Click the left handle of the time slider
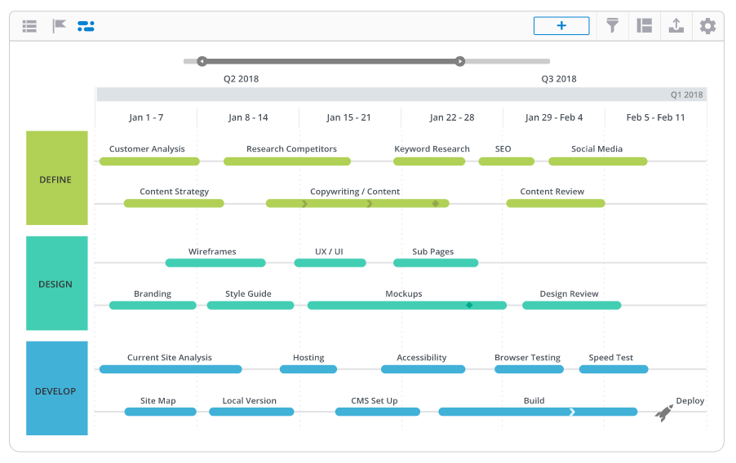Screen dimensions: 736x463 [202, 61]
